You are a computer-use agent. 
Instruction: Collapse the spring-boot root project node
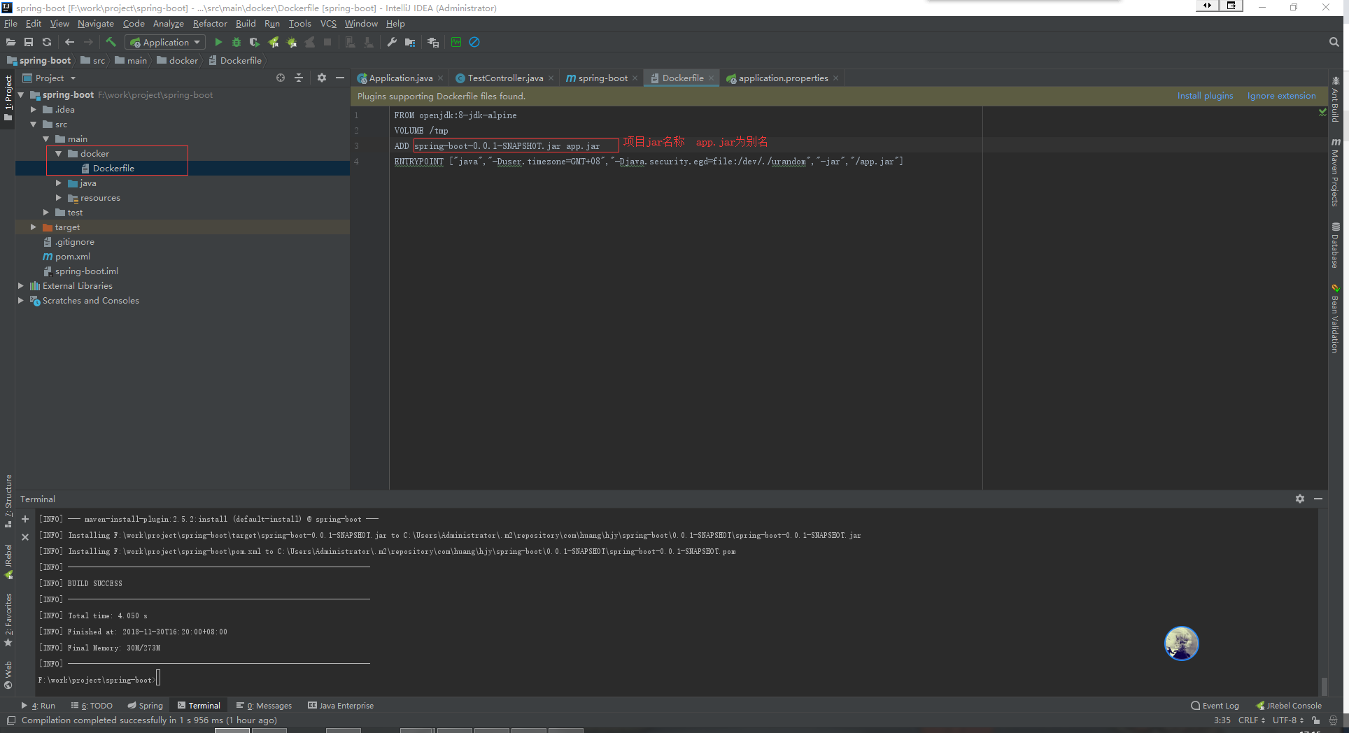click(21, 95)
